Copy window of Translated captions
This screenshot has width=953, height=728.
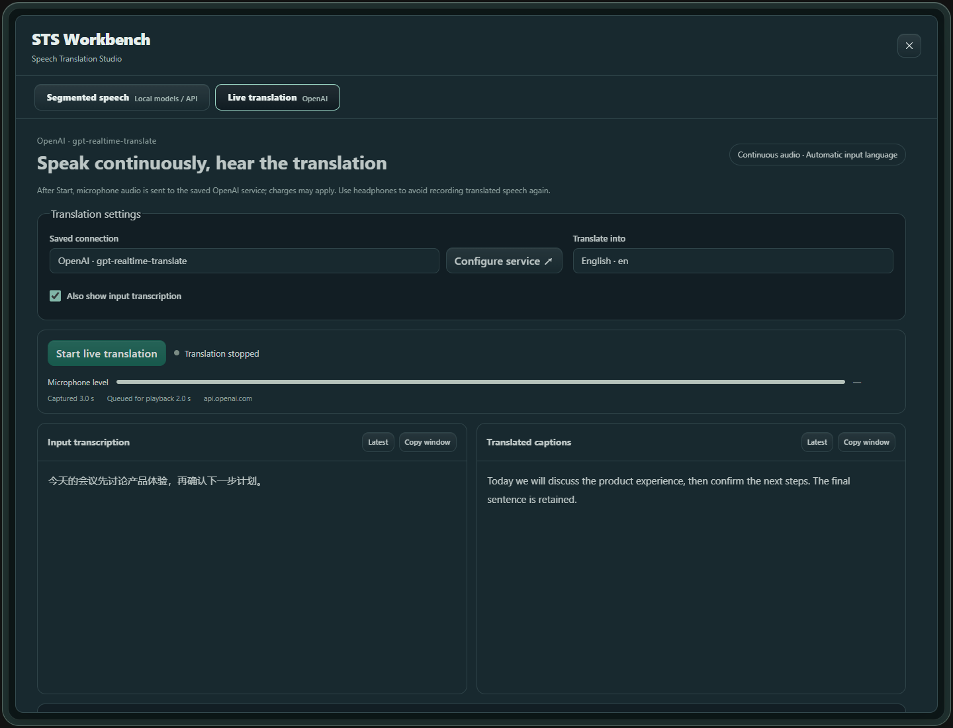tap(866, 442)
